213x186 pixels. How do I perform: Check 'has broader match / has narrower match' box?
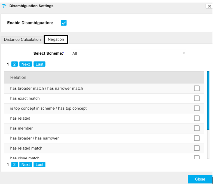[197, 88]
